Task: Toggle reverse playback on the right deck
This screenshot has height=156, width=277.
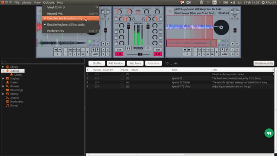Action: coord(187,54)
